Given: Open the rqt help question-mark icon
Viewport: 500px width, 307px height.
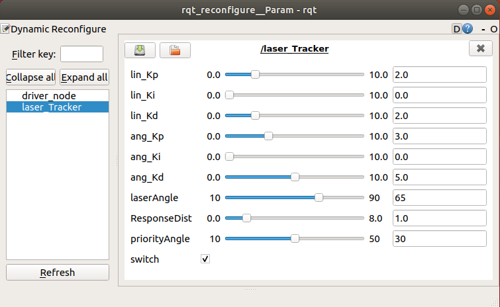Looking at the screenshot, I should coord(468,28).
